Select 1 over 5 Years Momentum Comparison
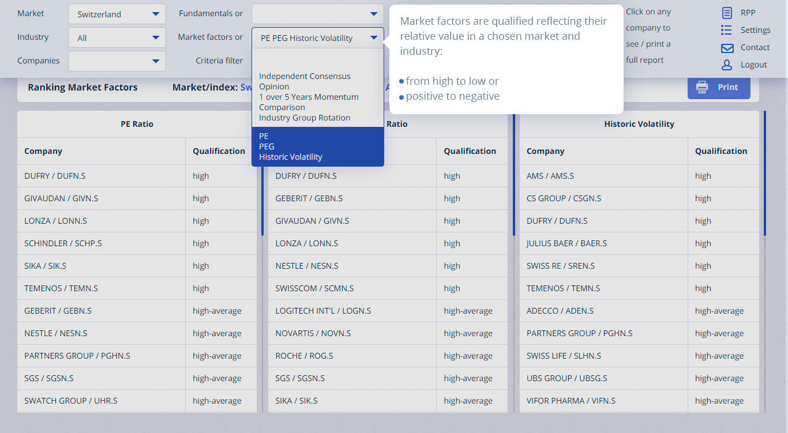The image size is (788, 433). (309, 102)
